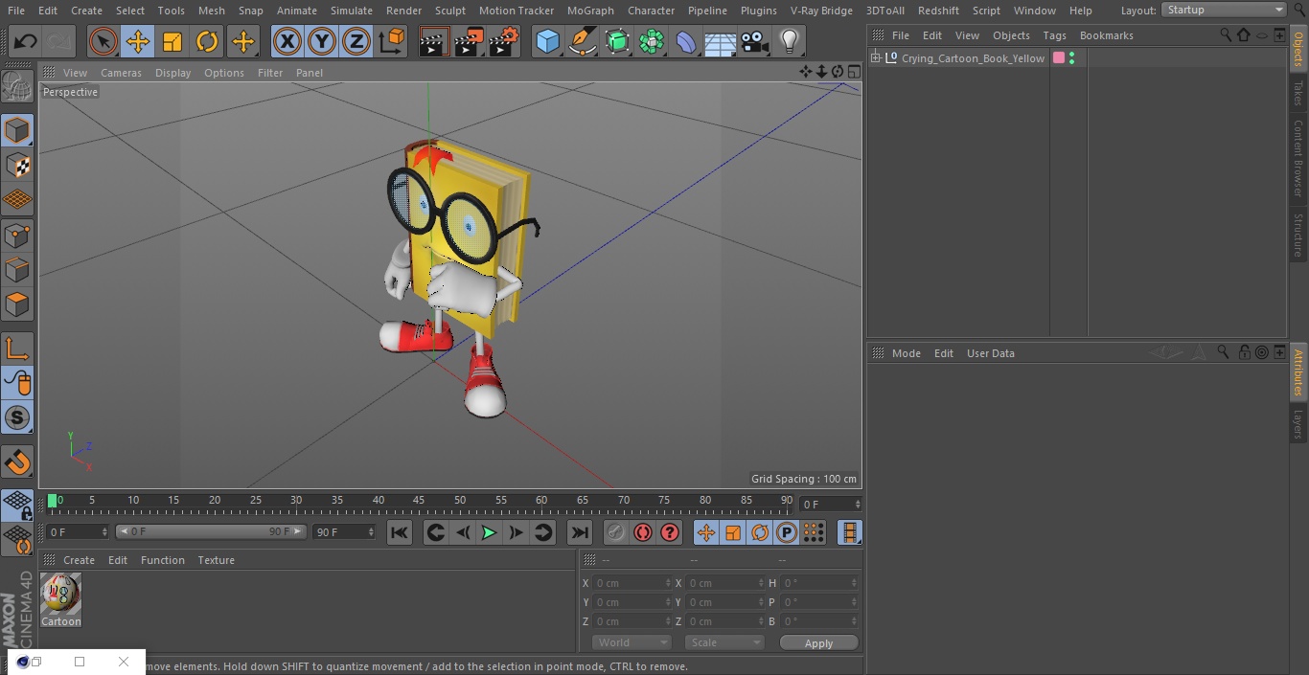Switch to the Takes side tab
Screen dimensions: 1309x675
1298,93
